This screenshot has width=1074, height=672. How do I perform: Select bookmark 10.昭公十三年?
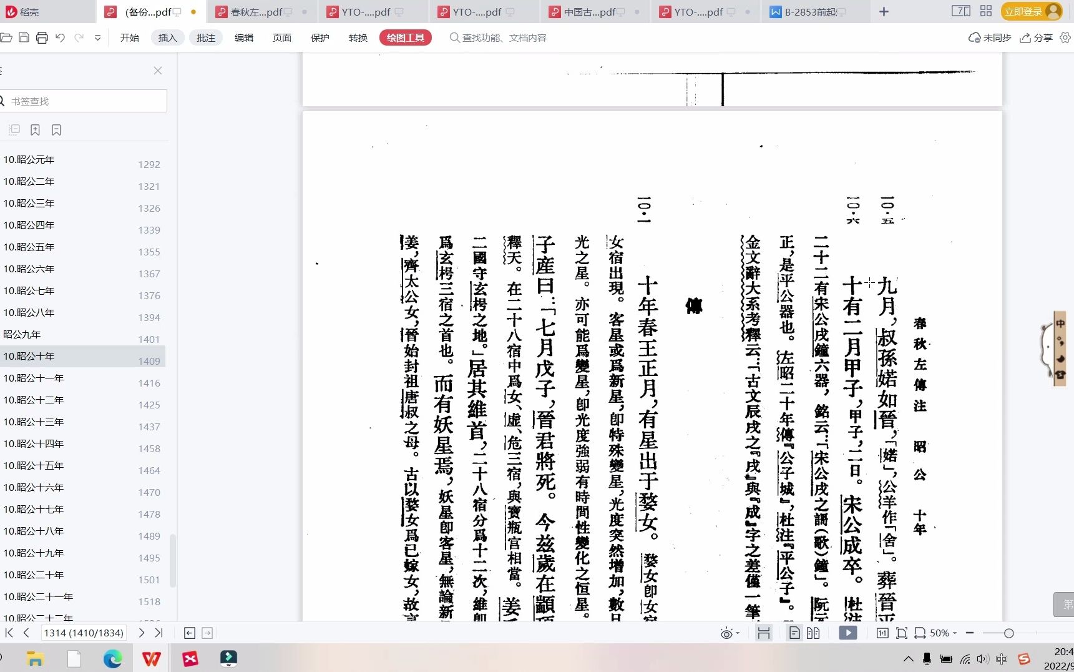click(x=82, y=422)
